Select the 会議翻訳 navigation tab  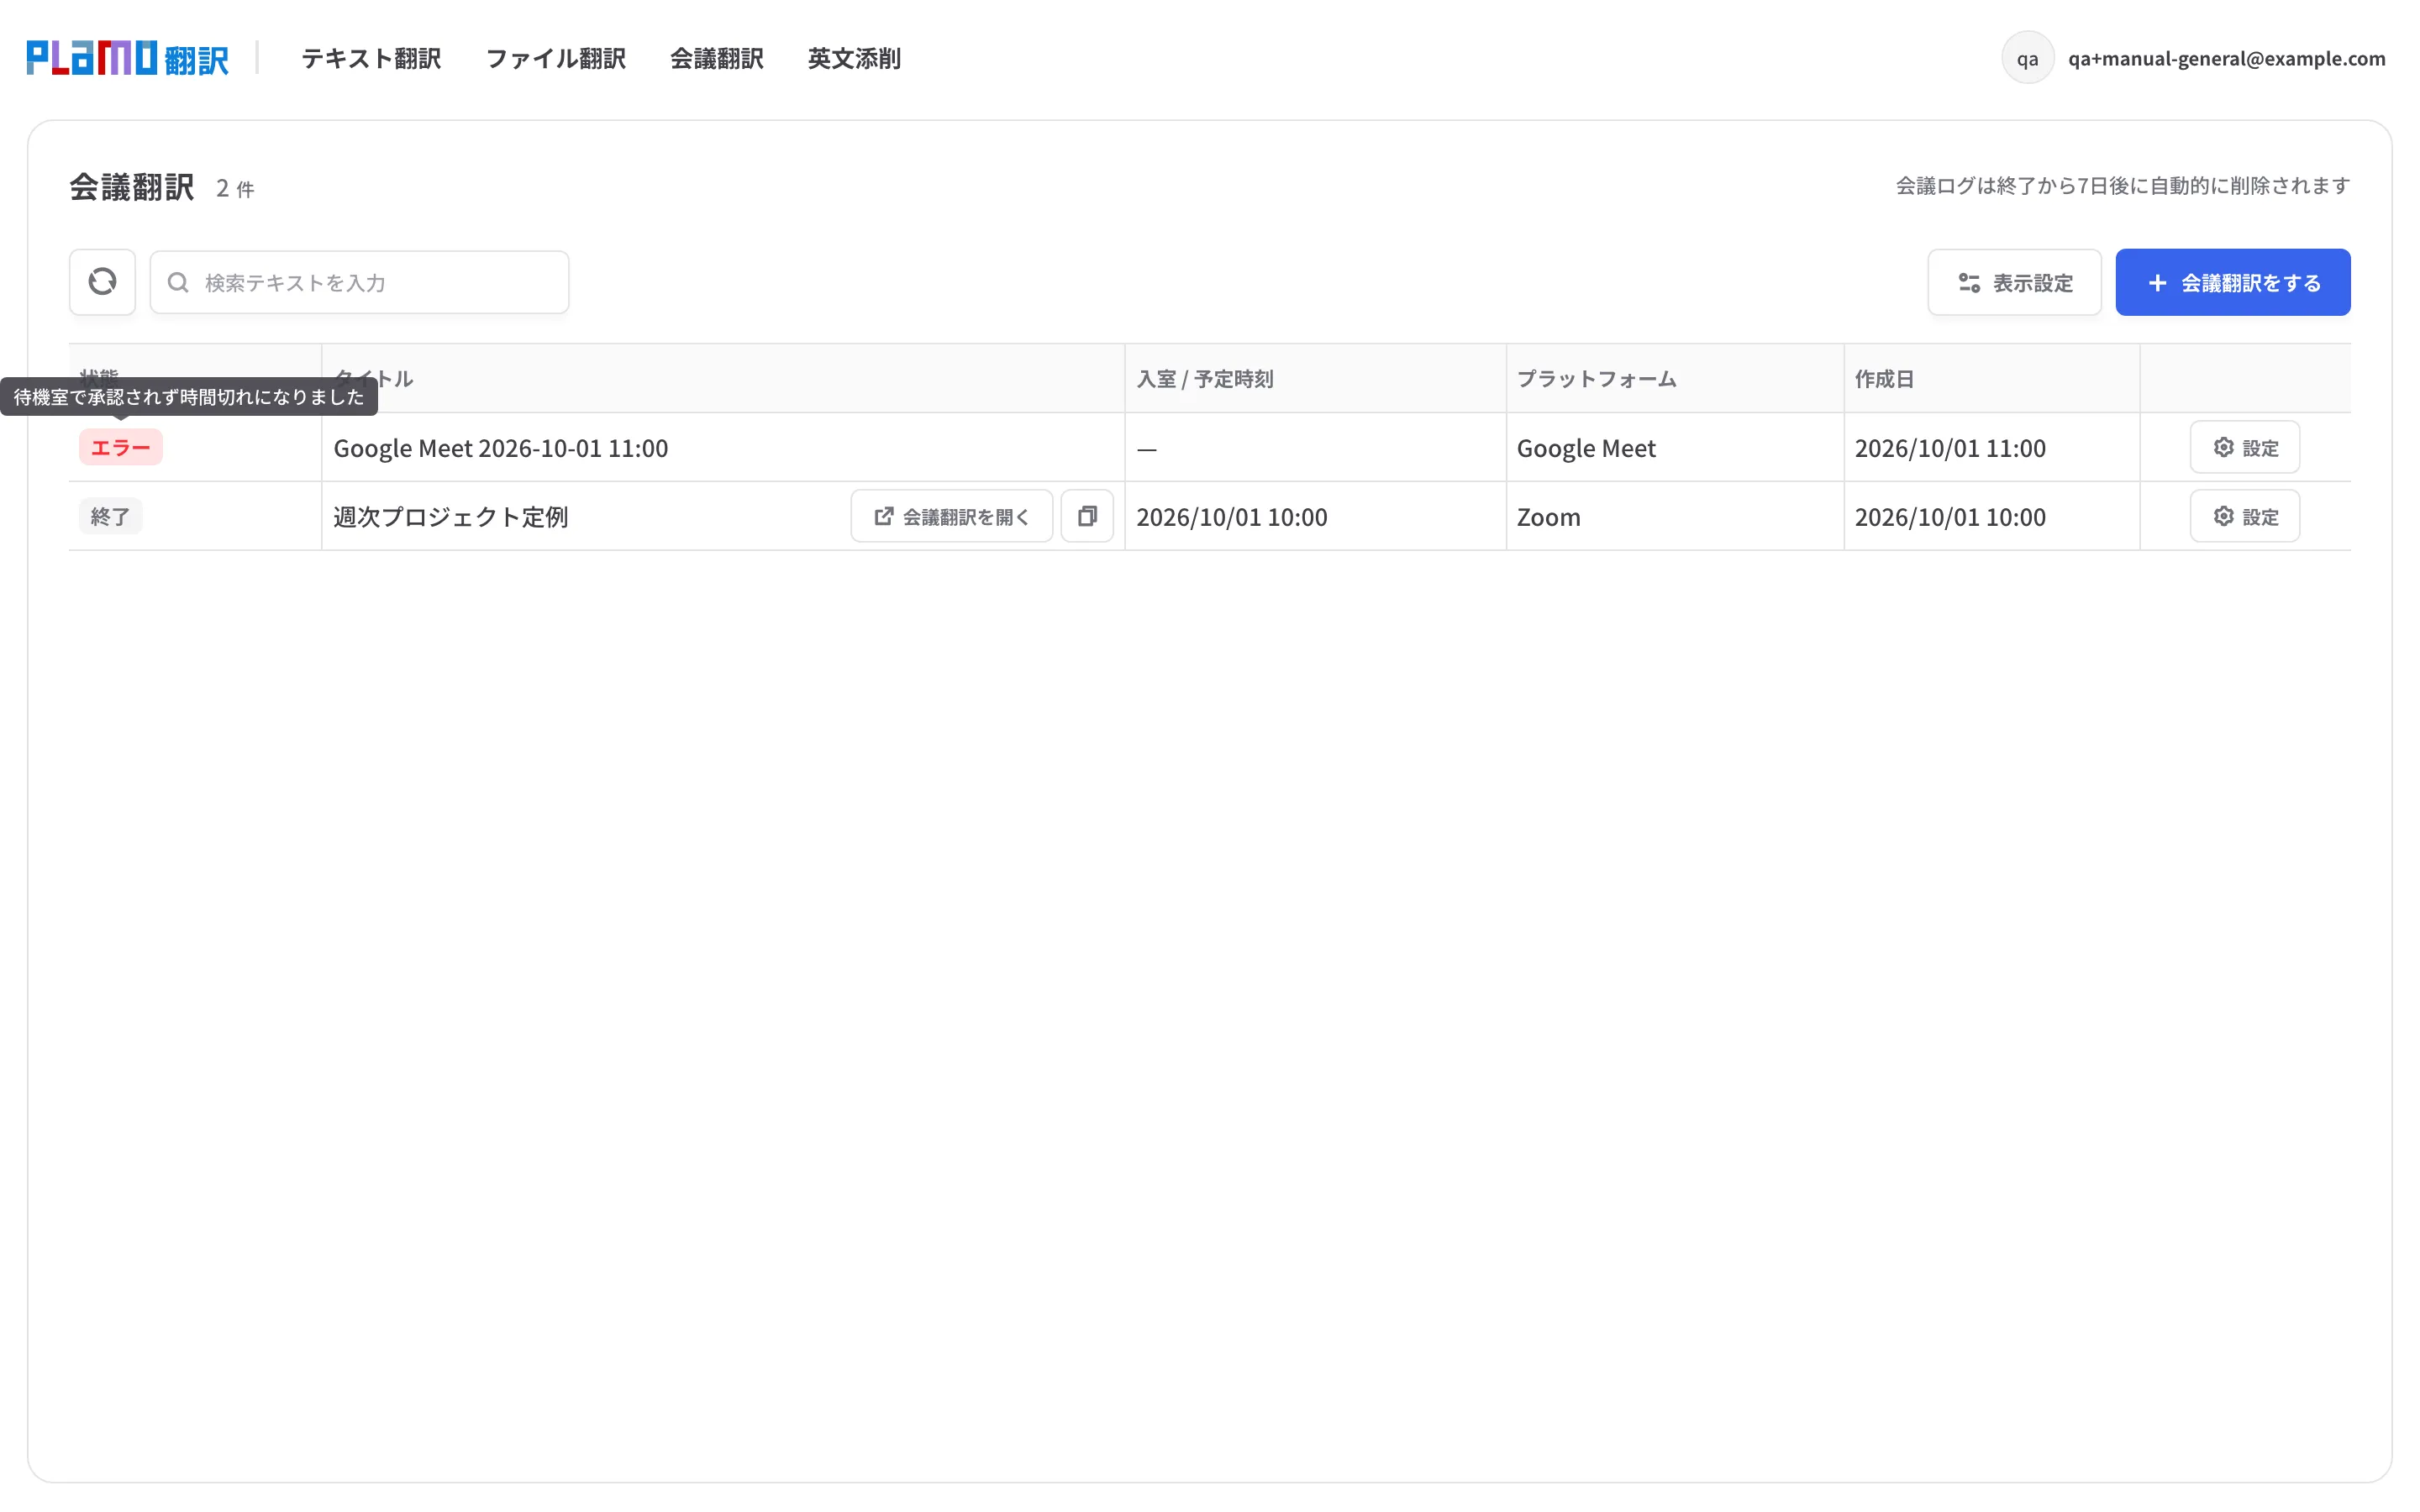(x=717, y=58)
